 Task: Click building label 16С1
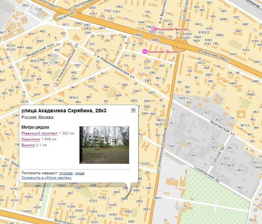[x=240, y=188]
